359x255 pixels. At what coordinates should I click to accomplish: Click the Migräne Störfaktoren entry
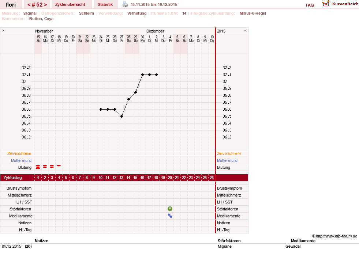(x=225, y=246)
